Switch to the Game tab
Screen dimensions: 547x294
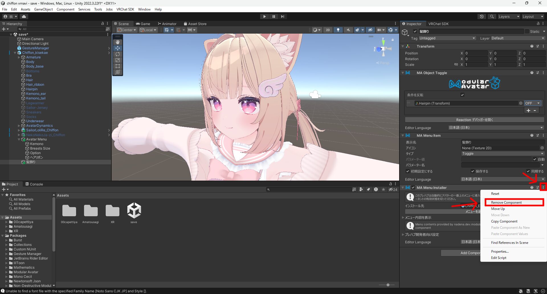pyautogui.click(x=143, y=24)
